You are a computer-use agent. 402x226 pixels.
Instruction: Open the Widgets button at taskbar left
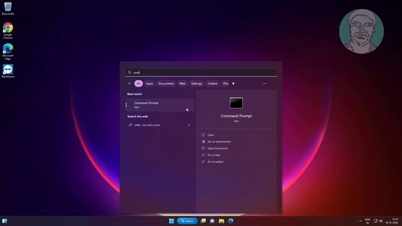(x=4, y=221)
